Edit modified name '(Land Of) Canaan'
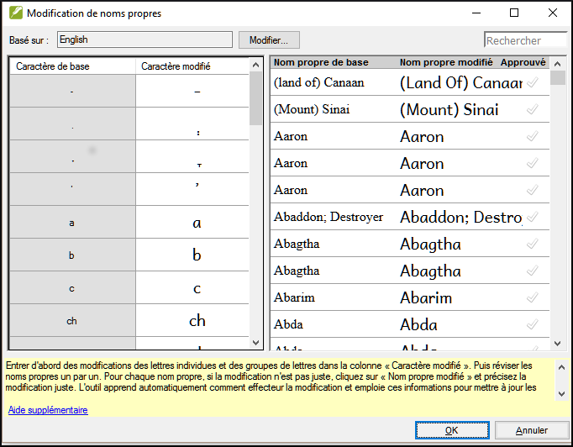This screenshot has height=447, width=573. click(x=460, y=82)
